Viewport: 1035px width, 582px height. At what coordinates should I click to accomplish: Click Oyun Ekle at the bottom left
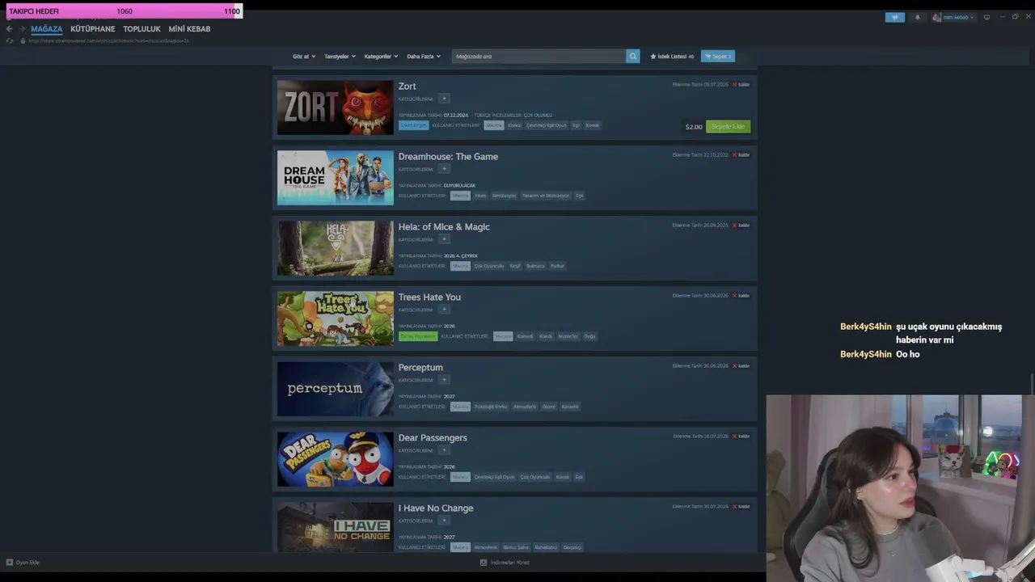point(23,563)
